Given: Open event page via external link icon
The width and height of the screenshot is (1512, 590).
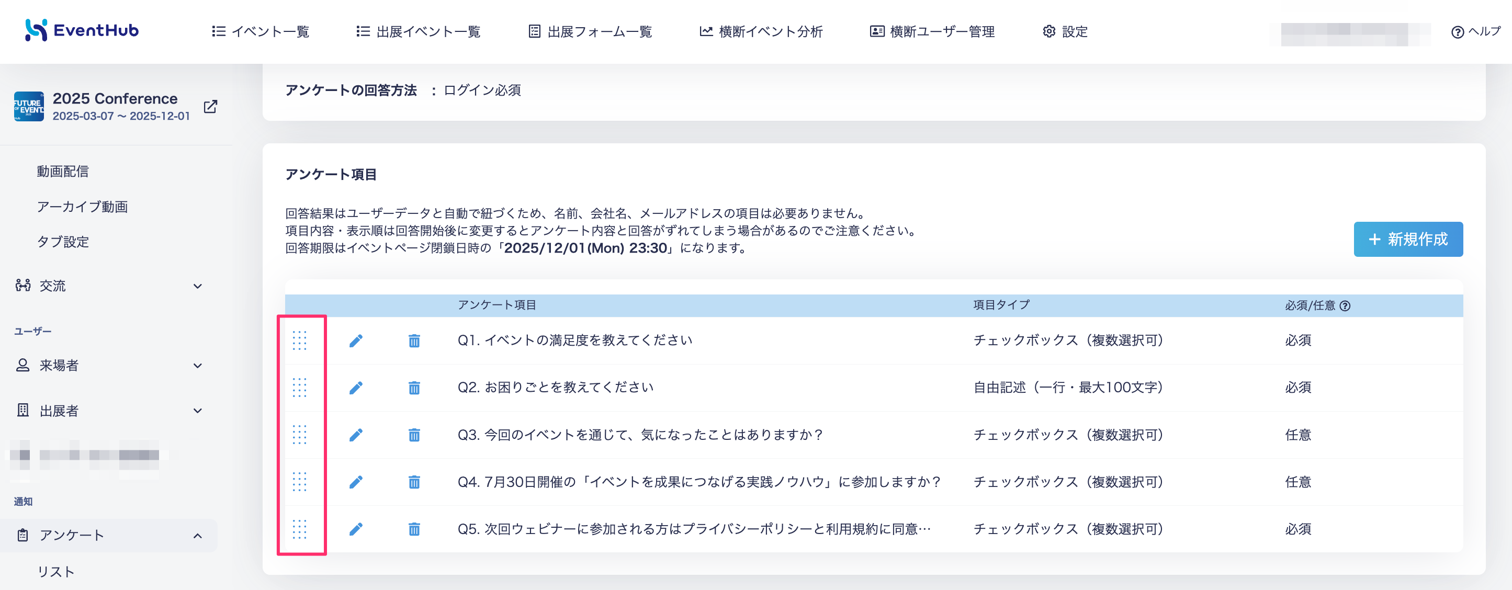Looking at the screenshot, I should [x=210, y=107].
